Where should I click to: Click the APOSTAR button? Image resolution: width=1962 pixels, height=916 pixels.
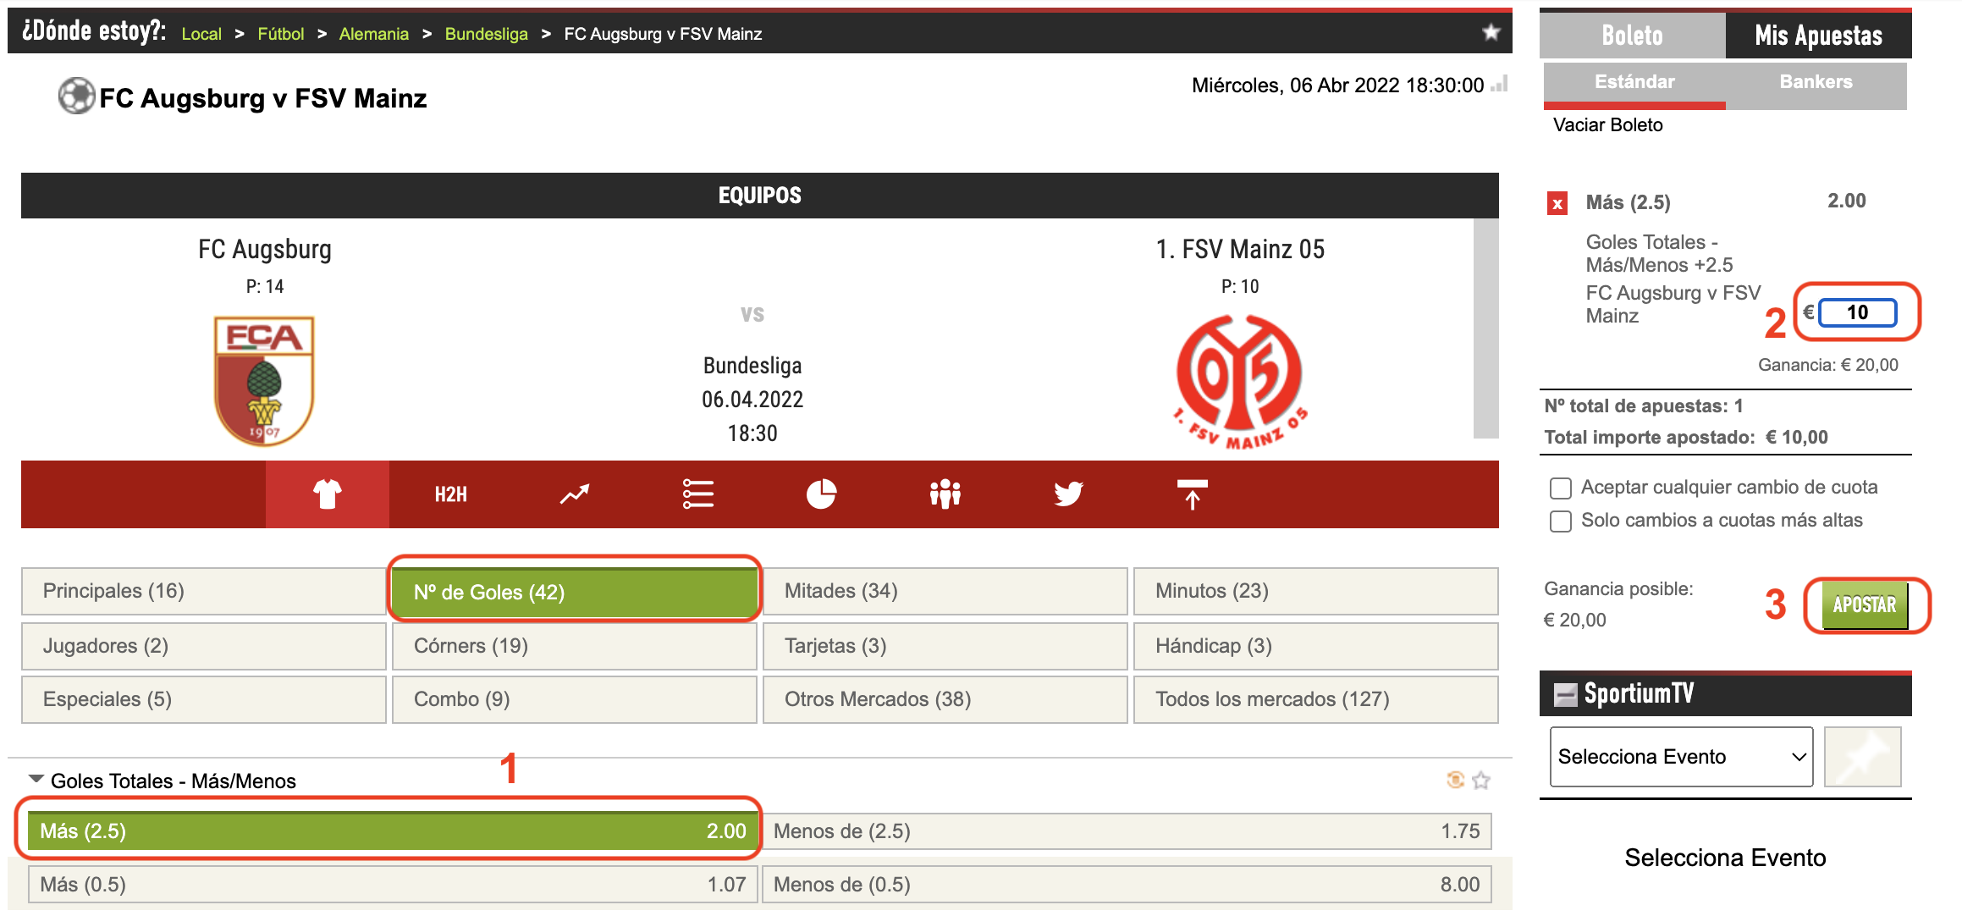click(1865, 604)
